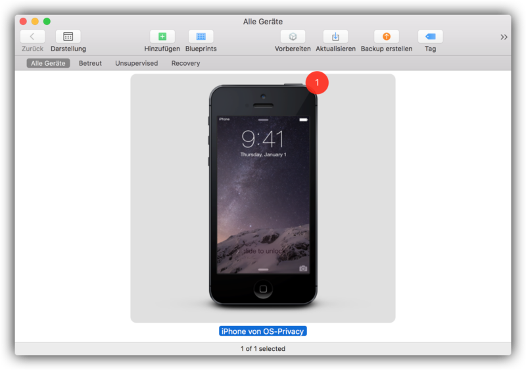Open the blue Tag toolbar button
Screen dimensions: 526x370
pos(430,37)
